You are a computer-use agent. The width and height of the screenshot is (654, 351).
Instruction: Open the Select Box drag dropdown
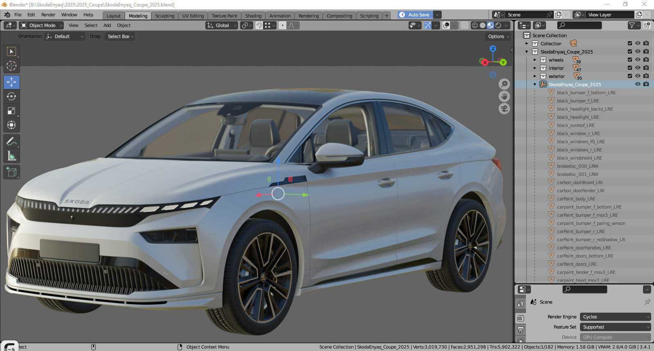[120, 36]
